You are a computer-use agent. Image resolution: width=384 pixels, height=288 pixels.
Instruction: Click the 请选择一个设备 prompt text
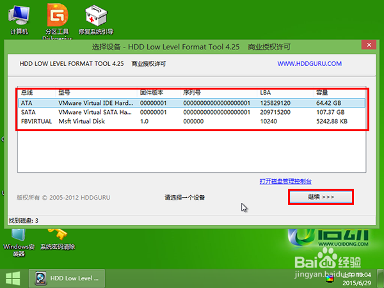tap(185, 197)
